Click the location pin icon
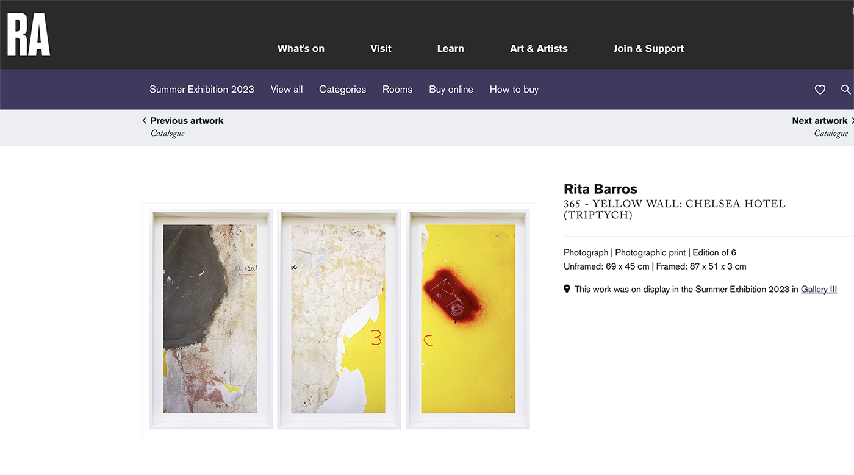The image size is (854, 475). pyautogui.click(x=567, y=289)
